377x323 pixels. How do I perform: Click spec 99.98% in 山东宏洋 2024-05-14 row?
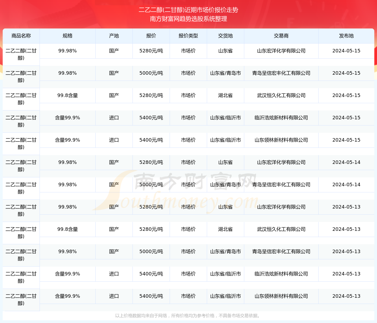[x=68, y=162]
